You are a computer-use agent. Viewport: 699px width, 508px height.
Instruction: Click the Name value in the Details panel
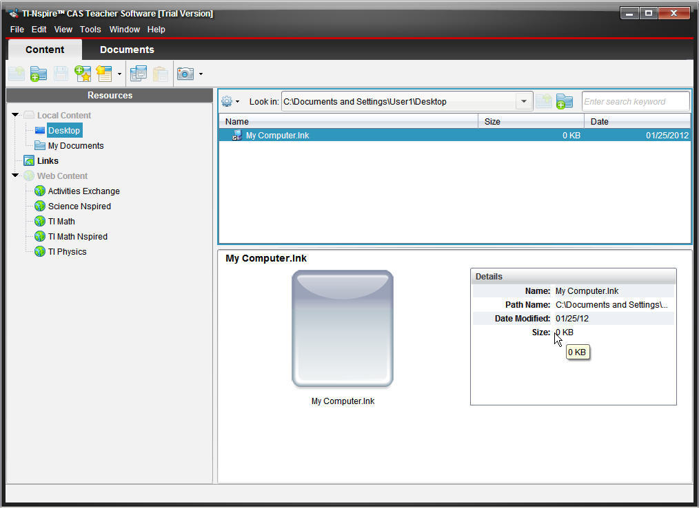tap(587, 291)
